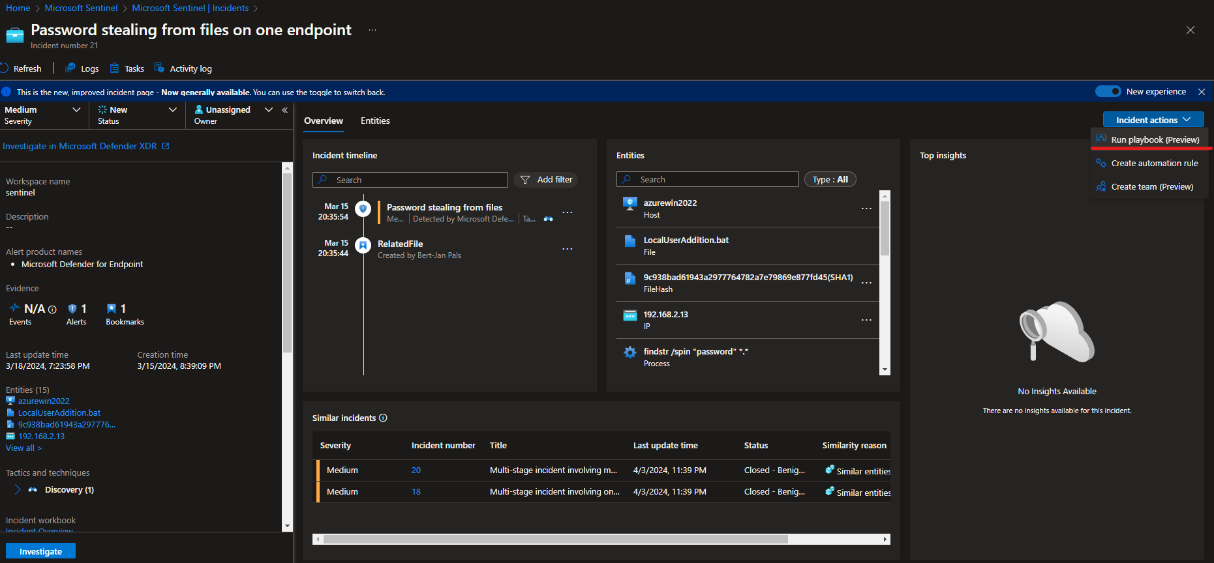Open the Unassigned Owner dropdown
The height and width of the screenshot is (563, 1214).
pyautogui.click(x=233, y=115)
